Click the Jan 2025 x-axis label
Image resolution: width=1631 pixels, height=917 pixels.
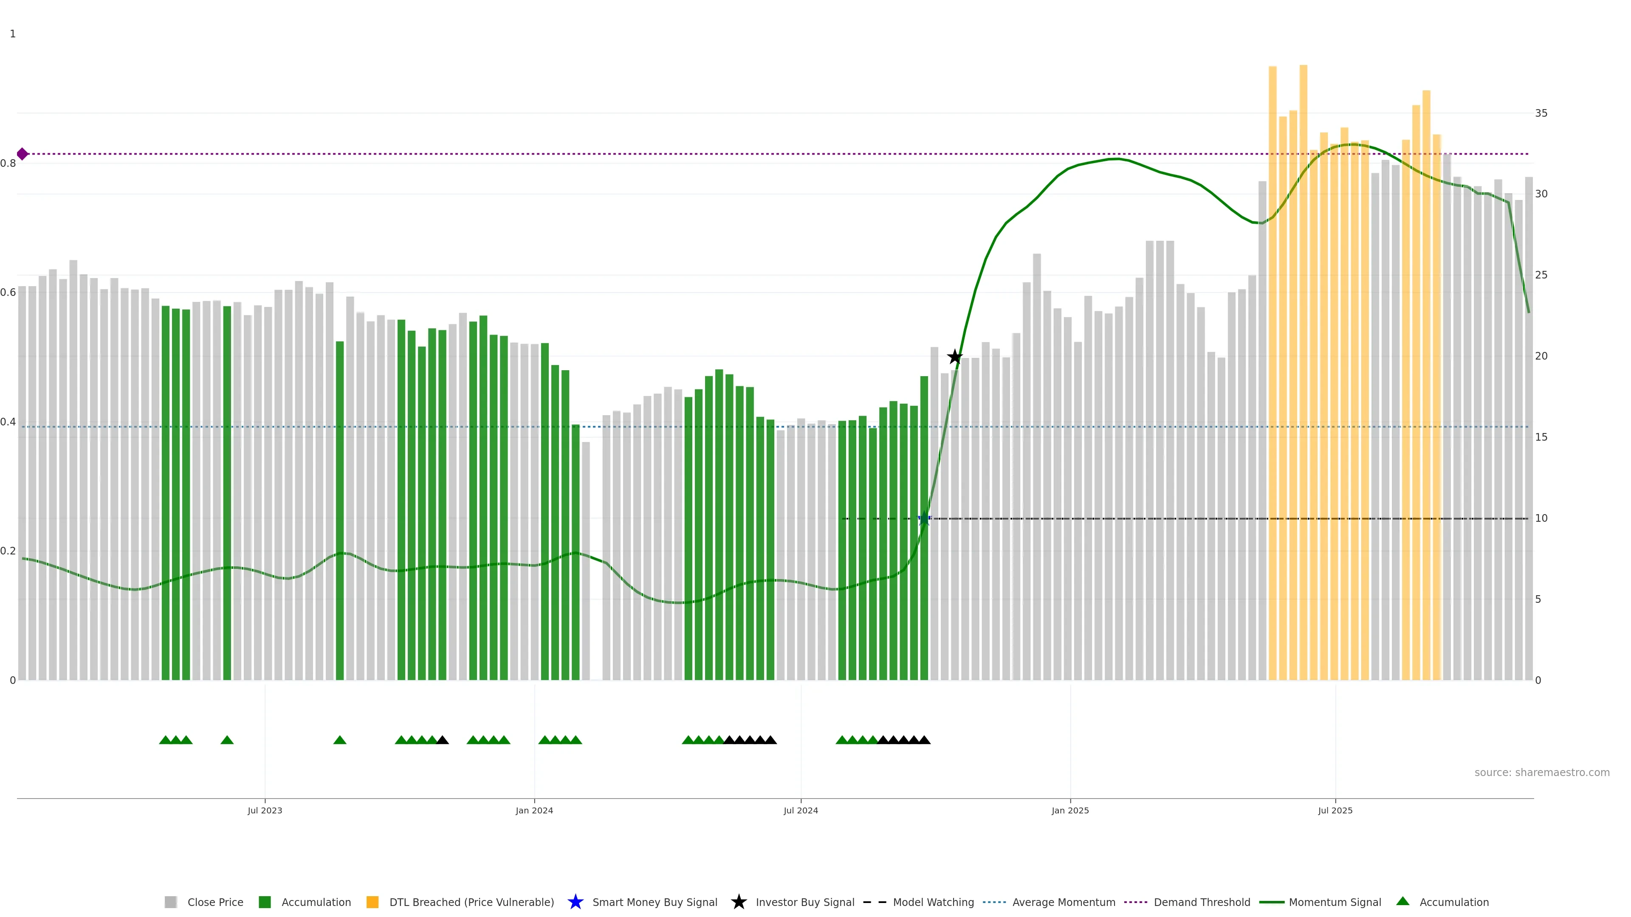click(x=1070, y=810)
